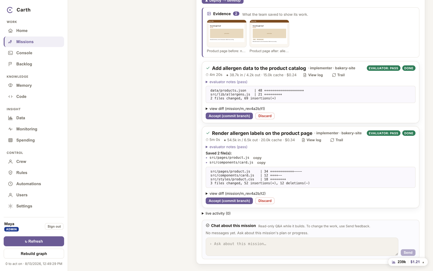433x271 pixels.
Task: Open Home from the sidebar
Action: [34, 31]
